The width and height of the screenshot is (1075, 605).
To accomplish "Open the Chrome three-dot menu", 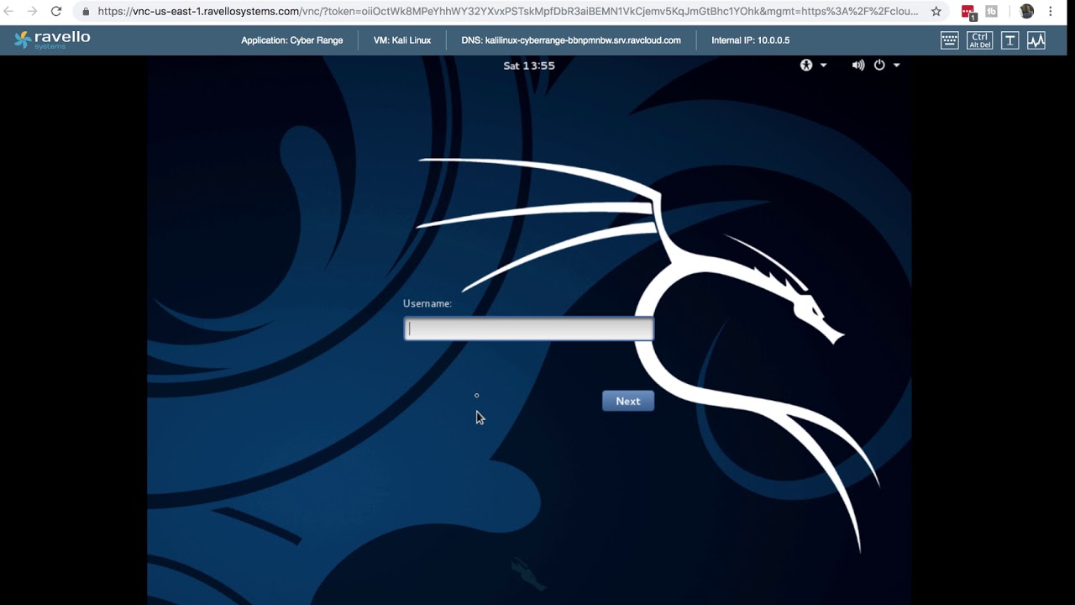I will point(1051,12).
